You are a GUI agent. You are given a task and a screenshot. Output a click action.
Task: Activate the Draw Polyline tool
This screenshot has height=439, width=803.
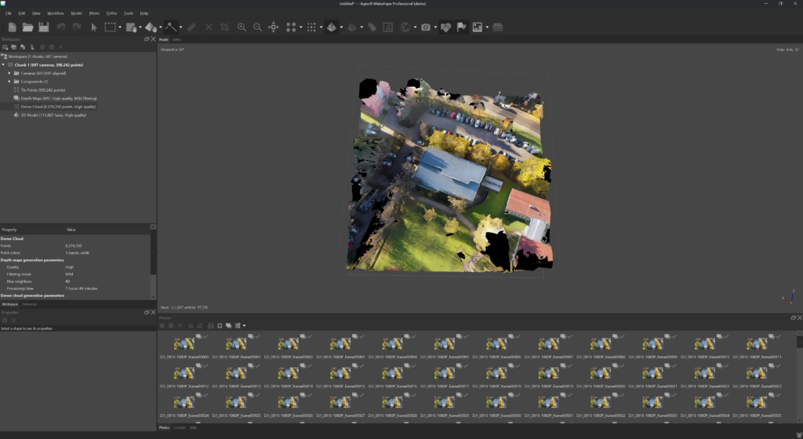[170, 27]
